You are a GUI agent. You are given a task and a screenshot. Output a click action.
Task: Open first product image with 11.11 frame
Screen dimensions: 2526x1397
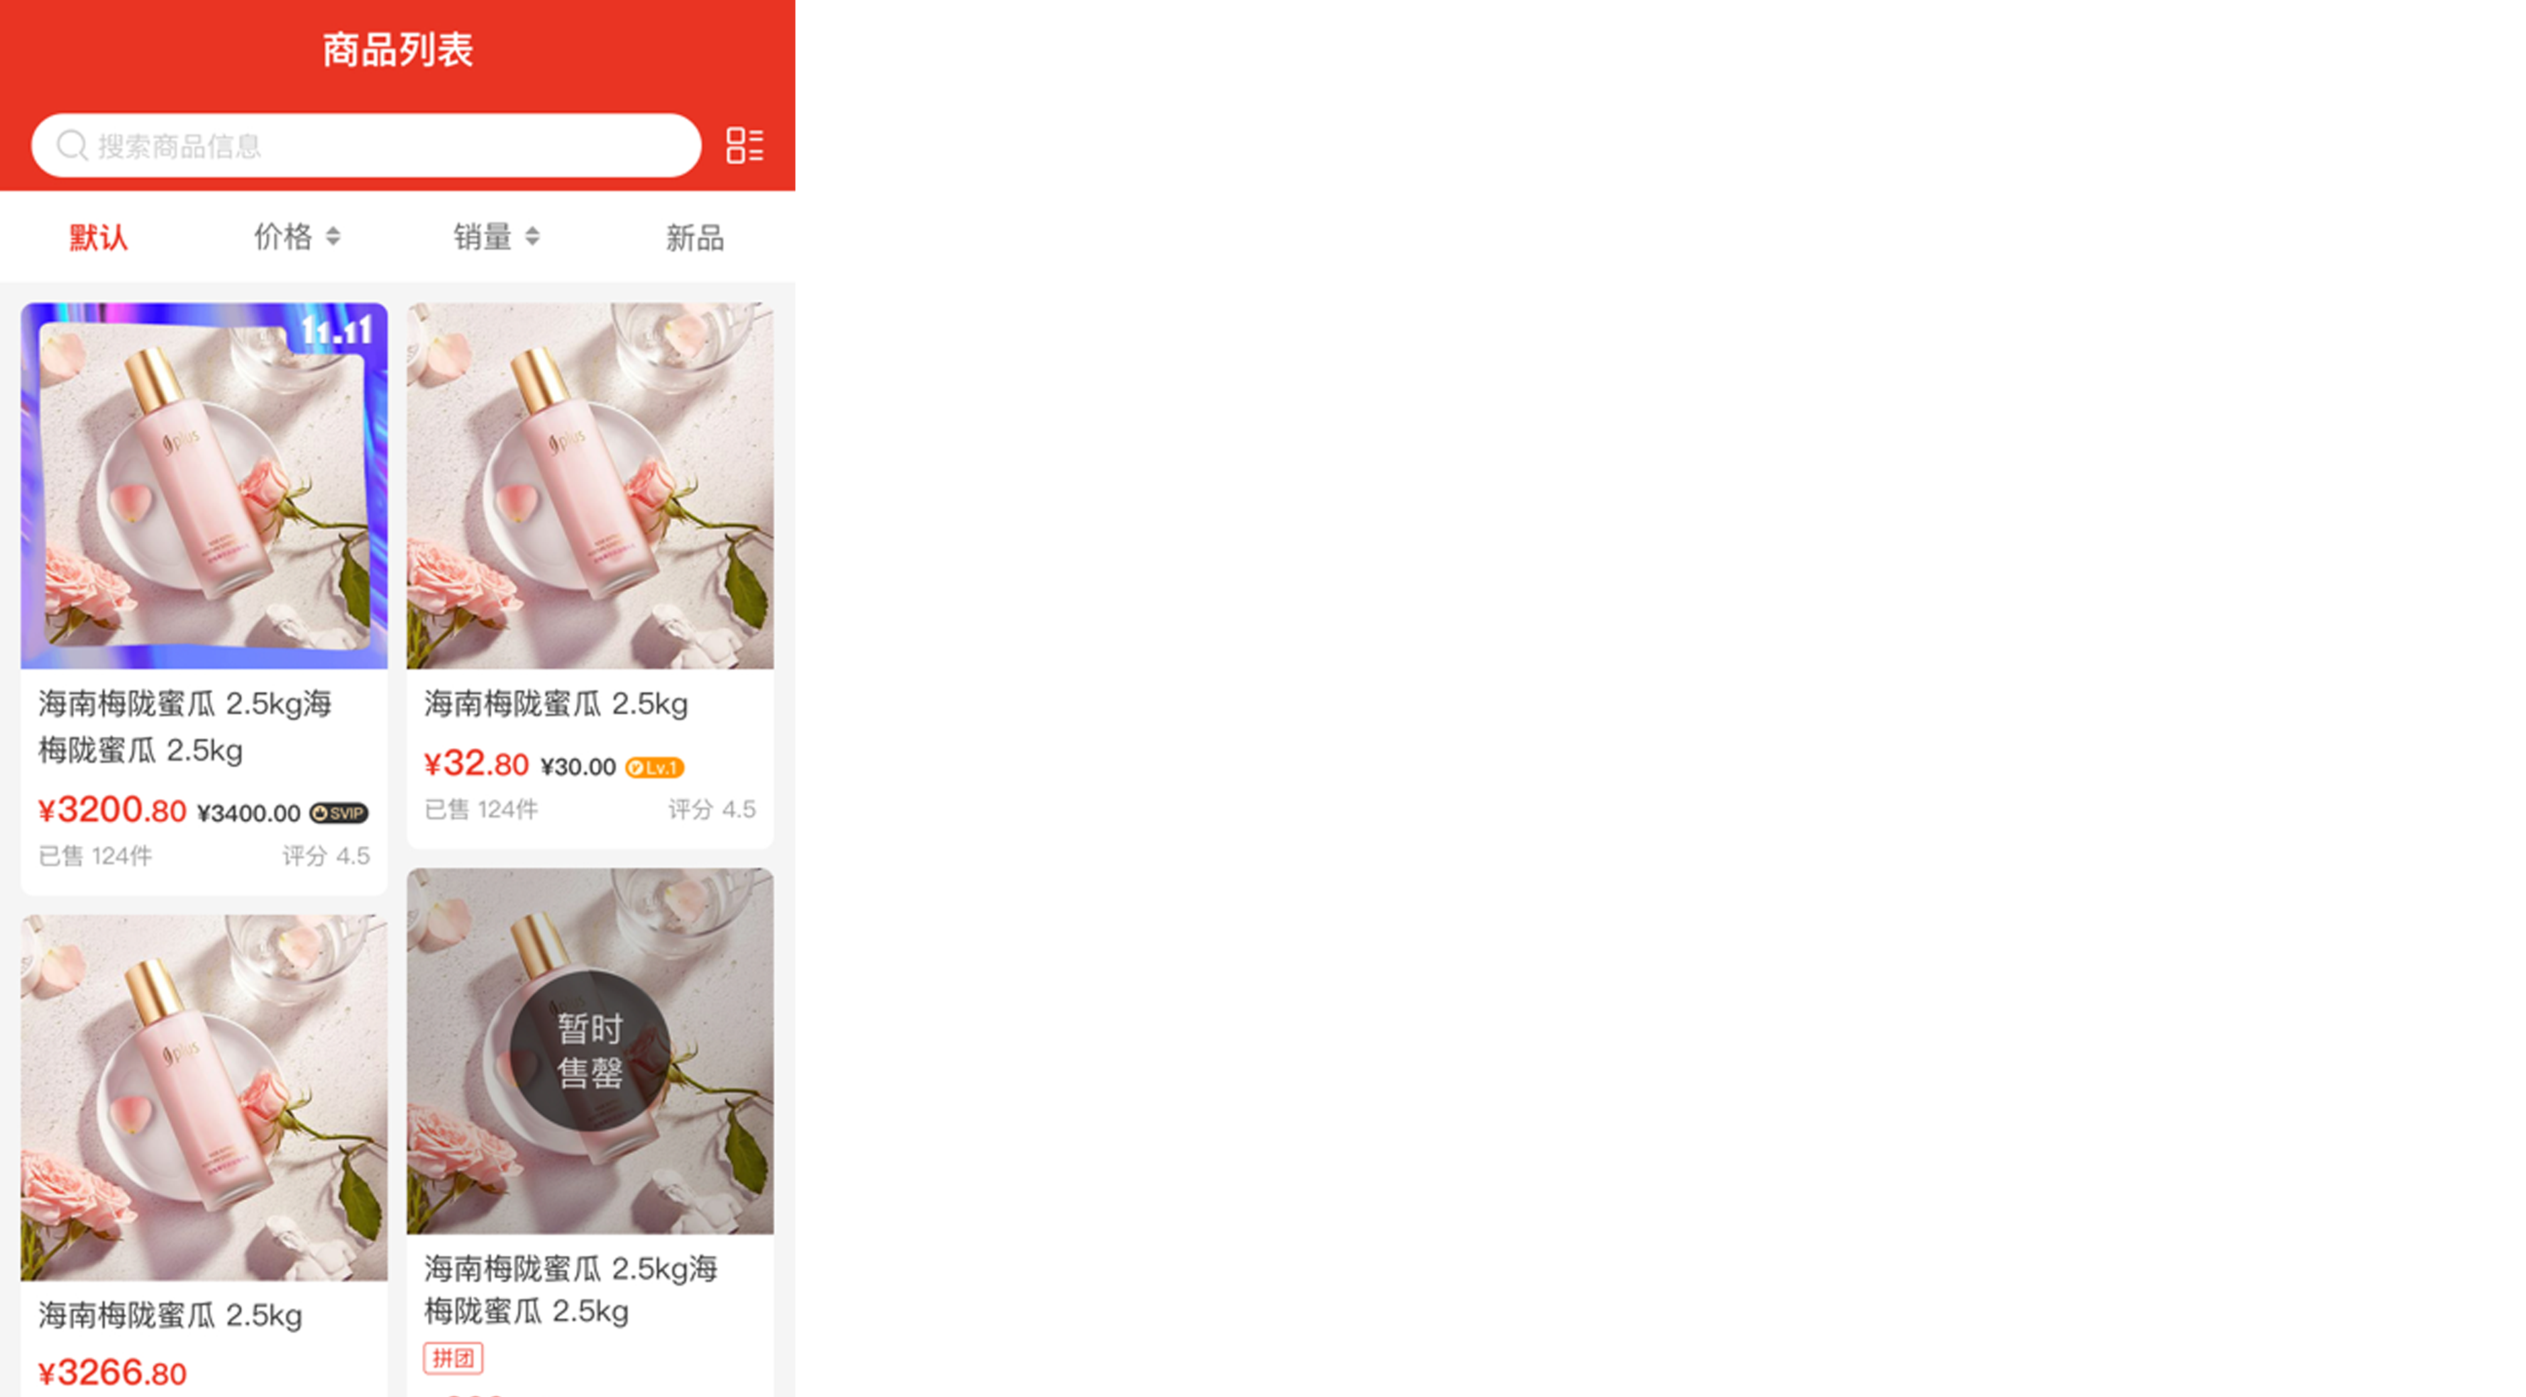pyautogui.click(x=204, y=485)
